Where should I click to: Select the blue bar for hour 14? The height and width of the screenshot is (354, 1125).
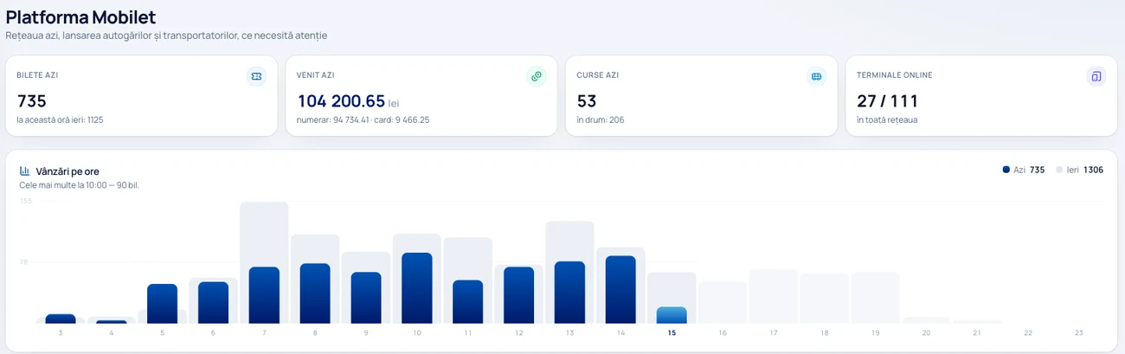pyautogui.click(x=620, y=290)
